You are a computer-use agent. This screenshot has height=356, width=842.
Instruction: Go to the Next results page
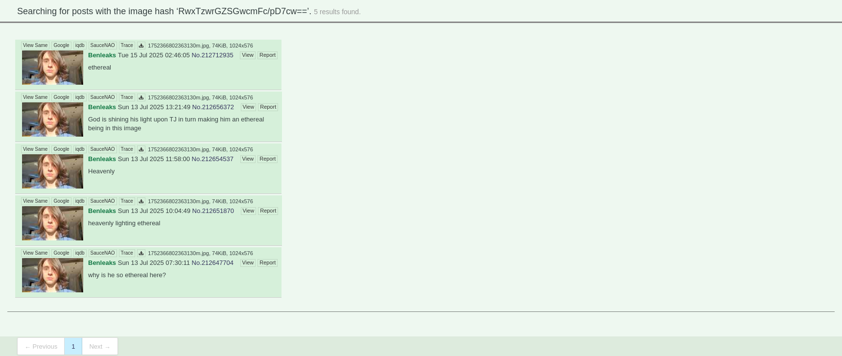click(x=99, y=346)
